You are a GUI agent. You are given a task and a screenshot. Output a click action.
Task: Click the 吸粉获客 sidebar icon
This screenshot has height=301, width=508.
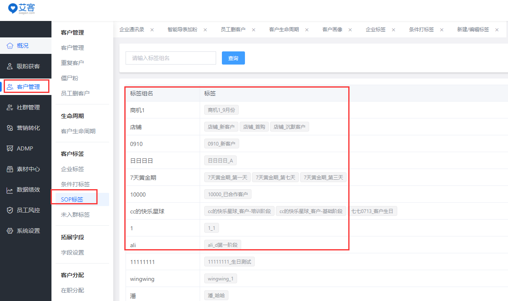[10, 66]
